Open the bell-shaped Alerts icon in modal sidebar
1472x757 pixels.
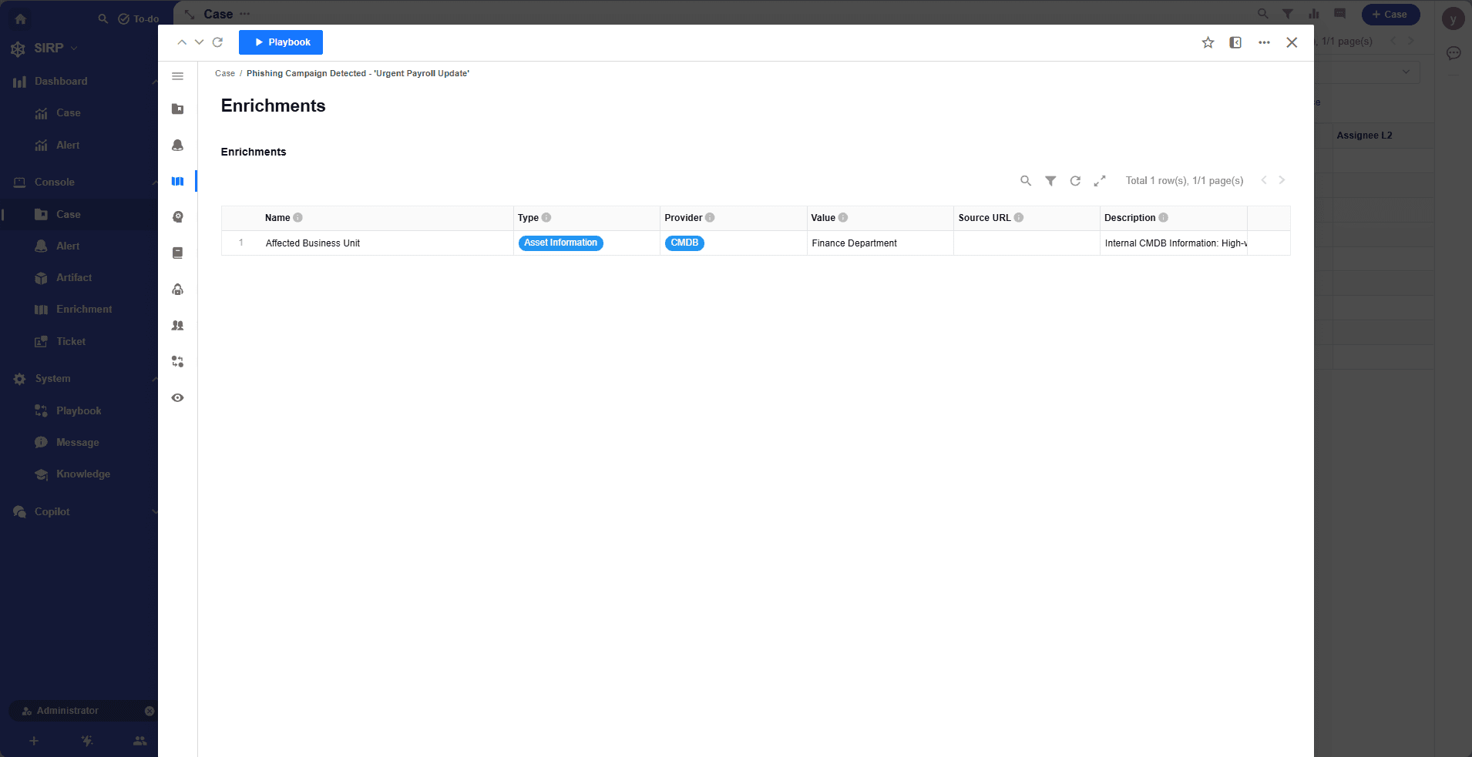(x=177, y=146)
